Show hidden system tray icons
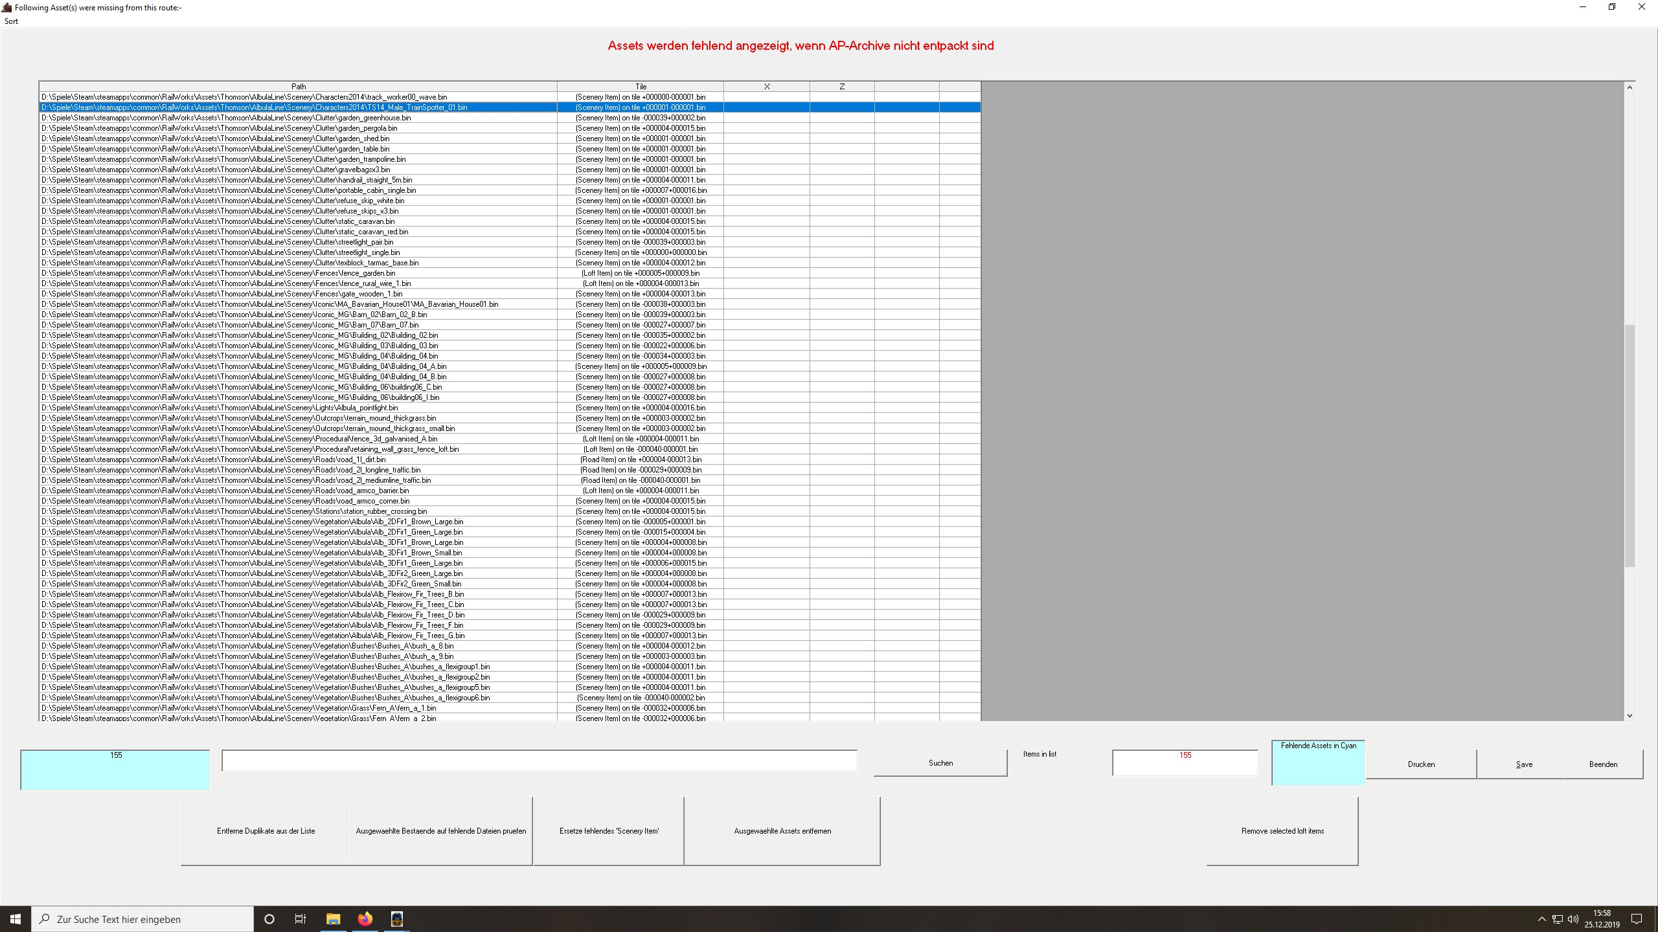The image size is (1658, 932). (x=1542, y=919)
